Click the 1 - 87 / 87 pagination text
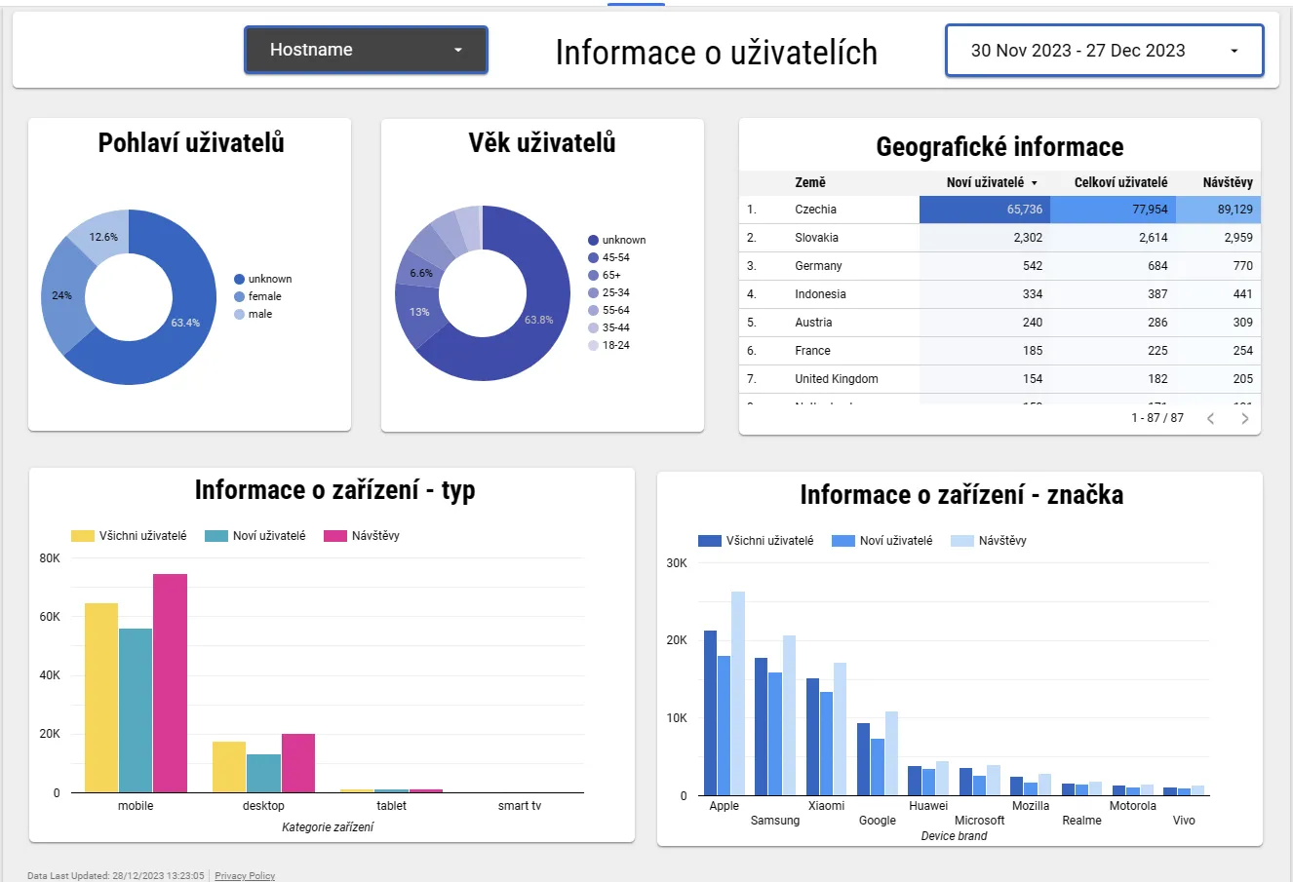 click(1157, 418)
